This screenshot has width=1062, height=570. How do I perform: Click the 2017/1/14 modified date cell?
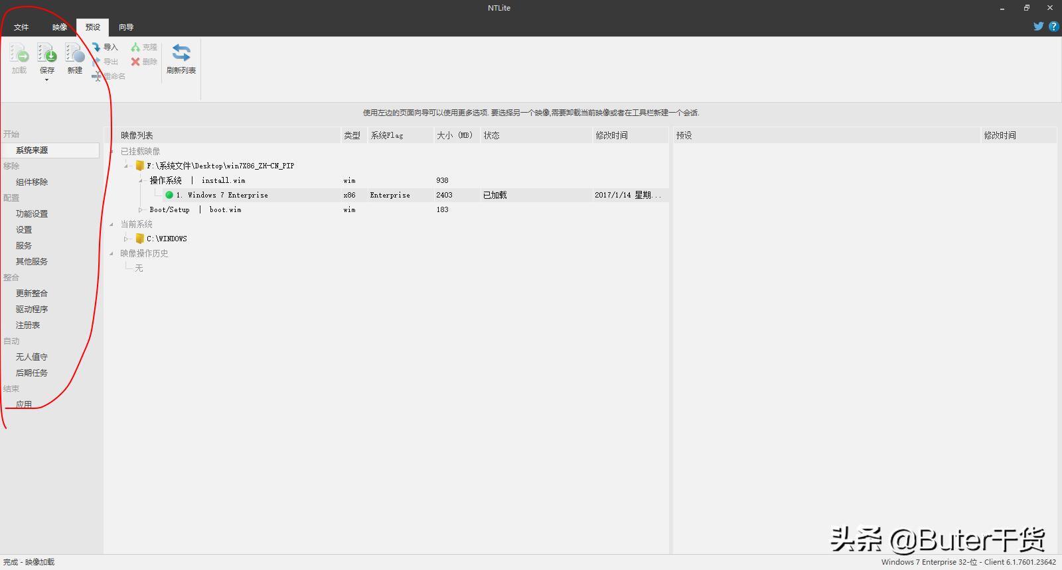coord(628,195)
